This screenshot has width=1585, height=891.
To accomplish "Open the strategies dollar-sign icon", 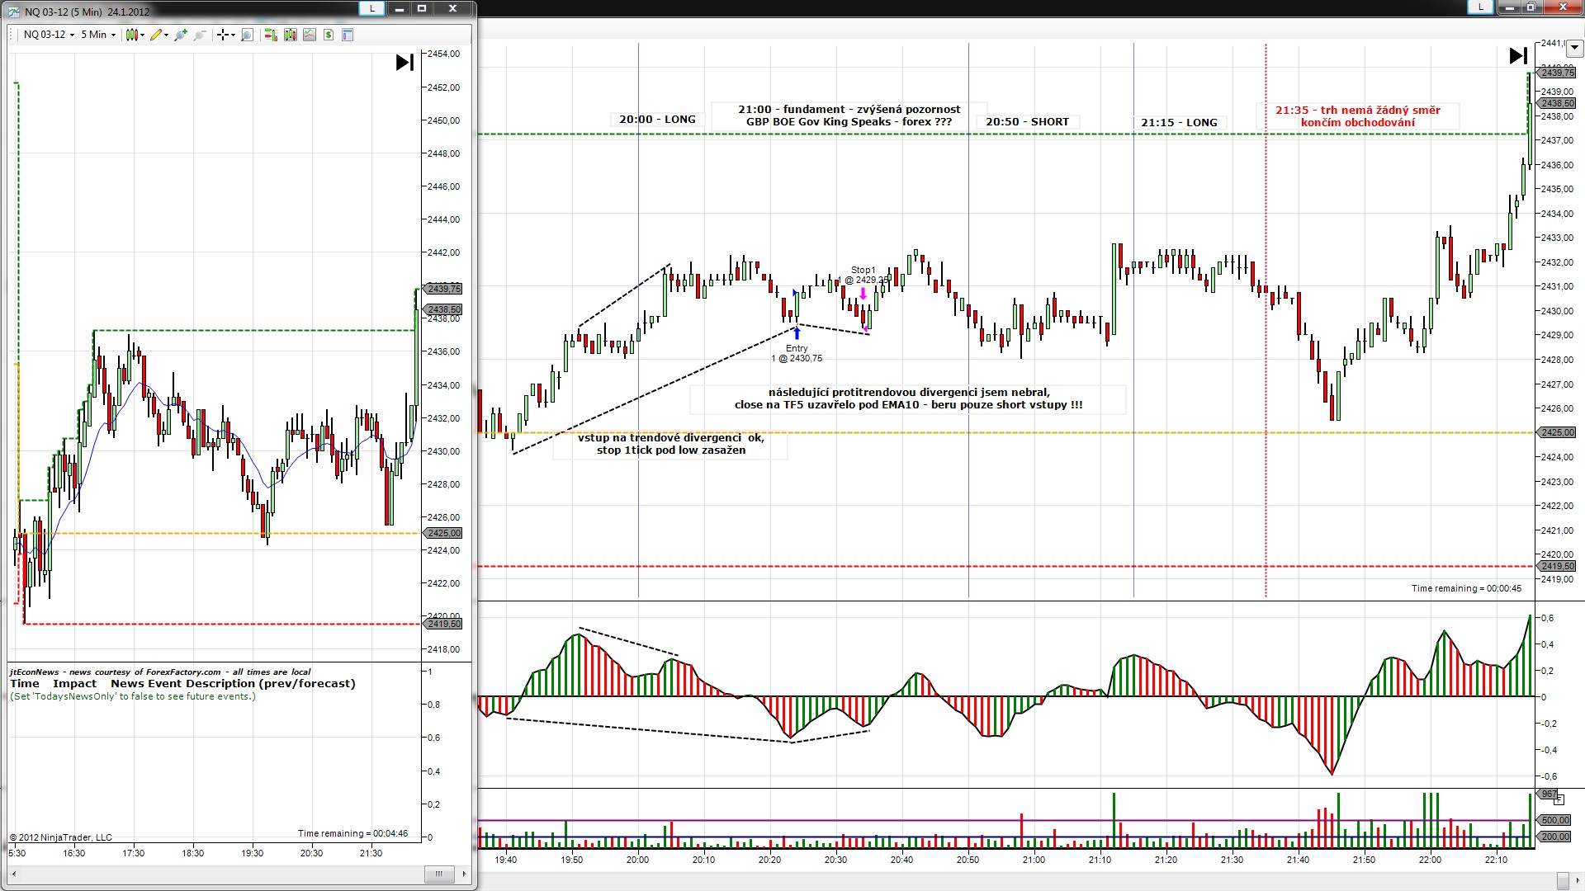I will click(x=329, y=35).
